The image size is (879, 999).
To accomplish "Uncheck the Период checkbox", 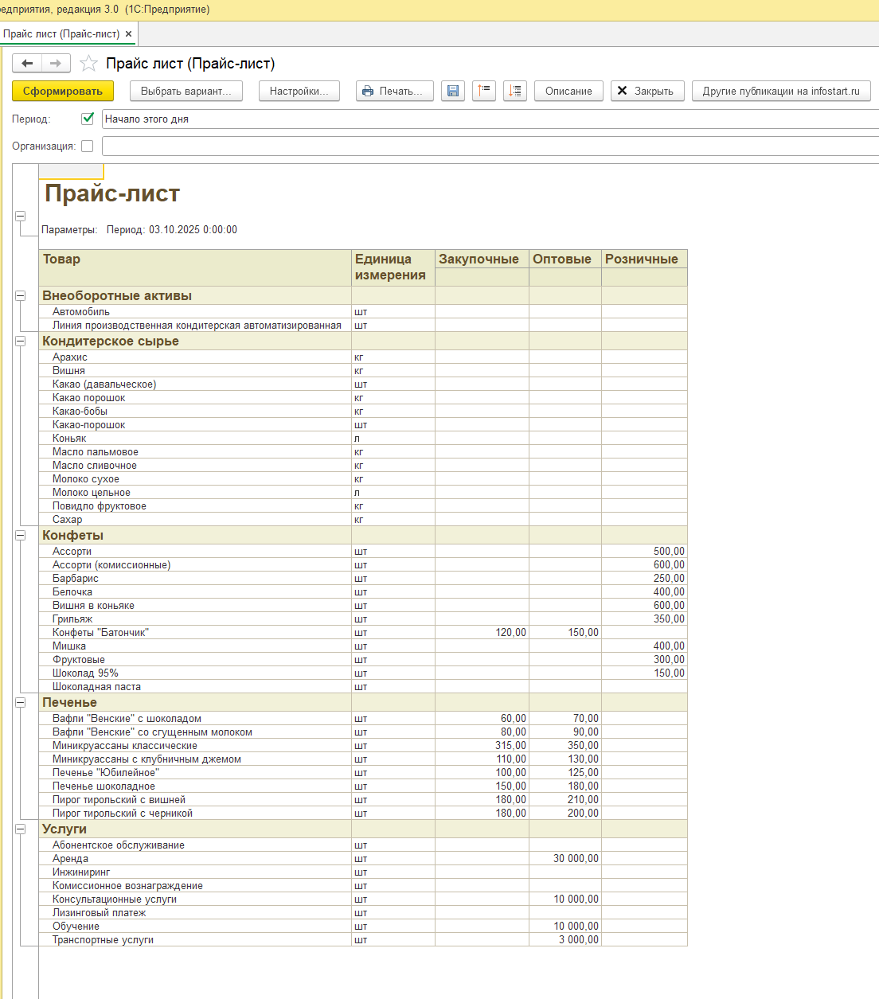I will coord(88,119).
